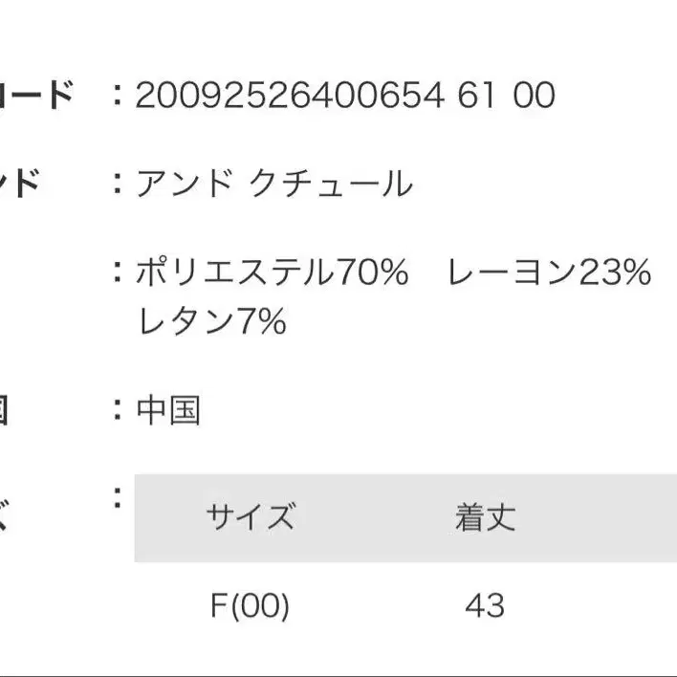Click the レーヨン23% material text
Viewport: 677px width, 677px height.
point(549,273)
